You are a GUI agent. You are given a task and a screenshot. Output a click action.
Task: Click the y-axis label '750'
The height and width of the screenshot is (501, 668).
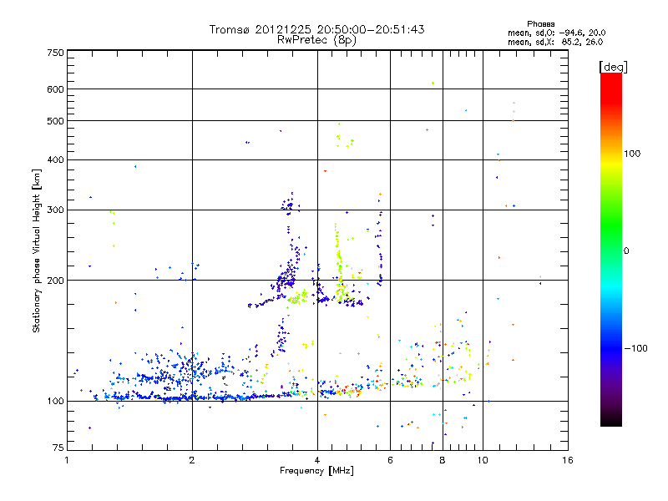(x=56, y=53)
